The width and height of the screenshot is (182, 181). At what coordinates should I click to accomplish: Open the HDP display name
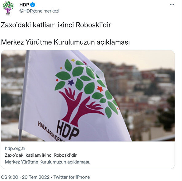point(24,5)
